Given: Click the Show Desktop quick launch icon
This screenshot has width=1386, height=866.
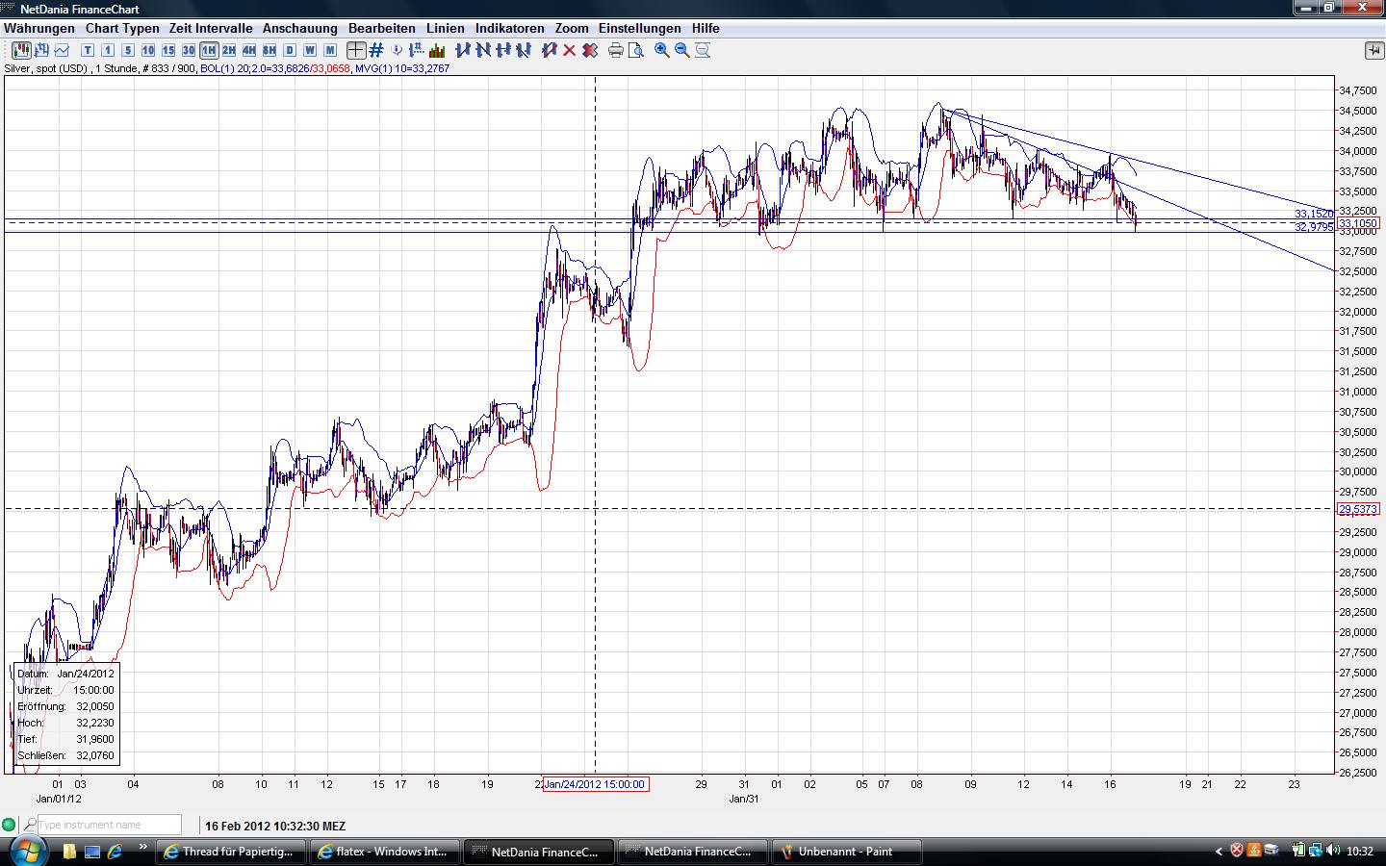Looking at the screenshot, I should pyautogui.click(x=92, y=852).
